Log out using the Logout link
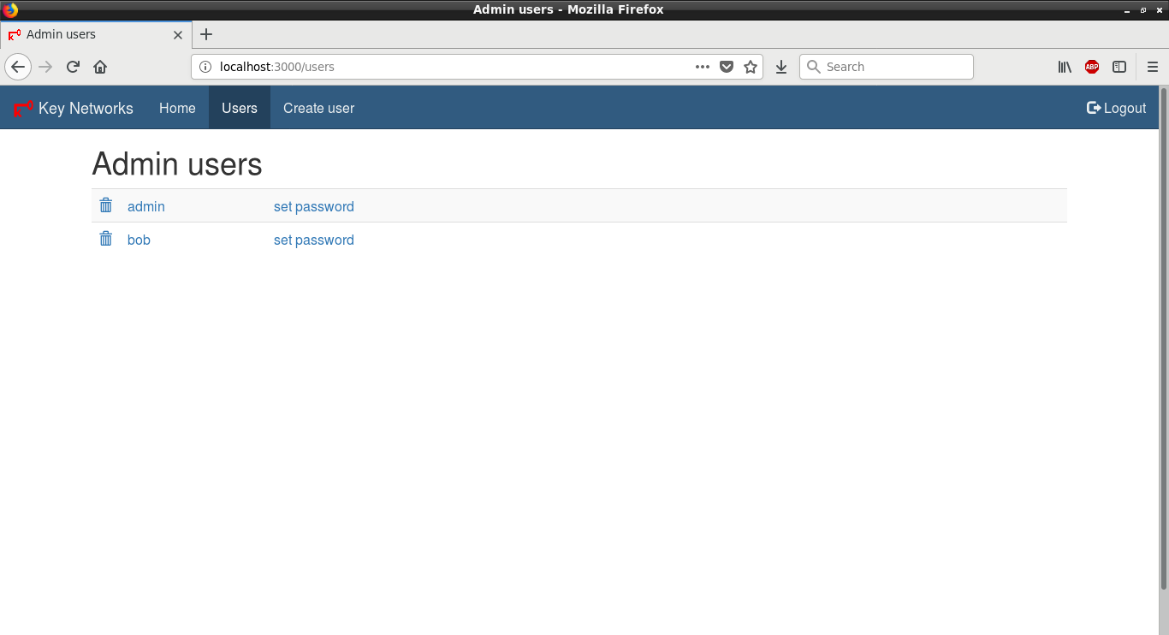This screenshot has height=635, width=1169. coord(1116,108)
